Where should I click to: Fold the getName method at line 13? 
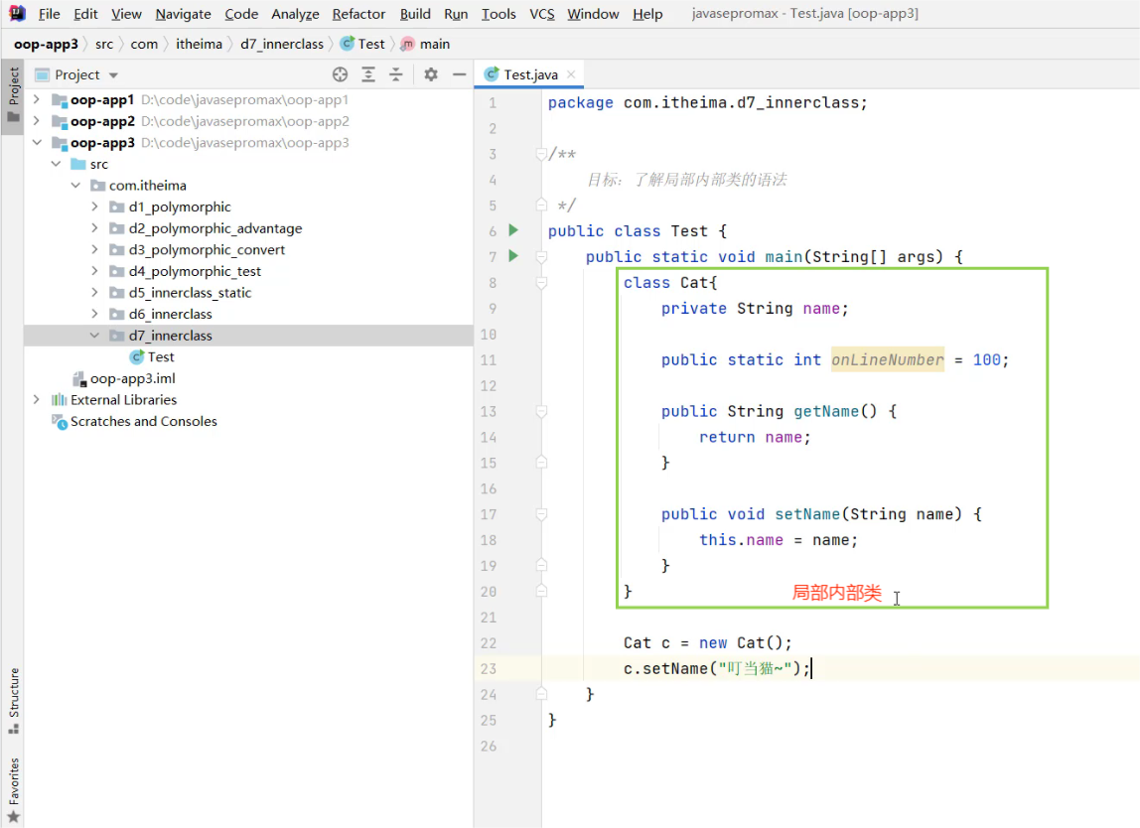541,411
